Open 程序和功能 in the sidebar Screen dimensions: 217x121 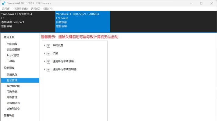click(13, 86)
